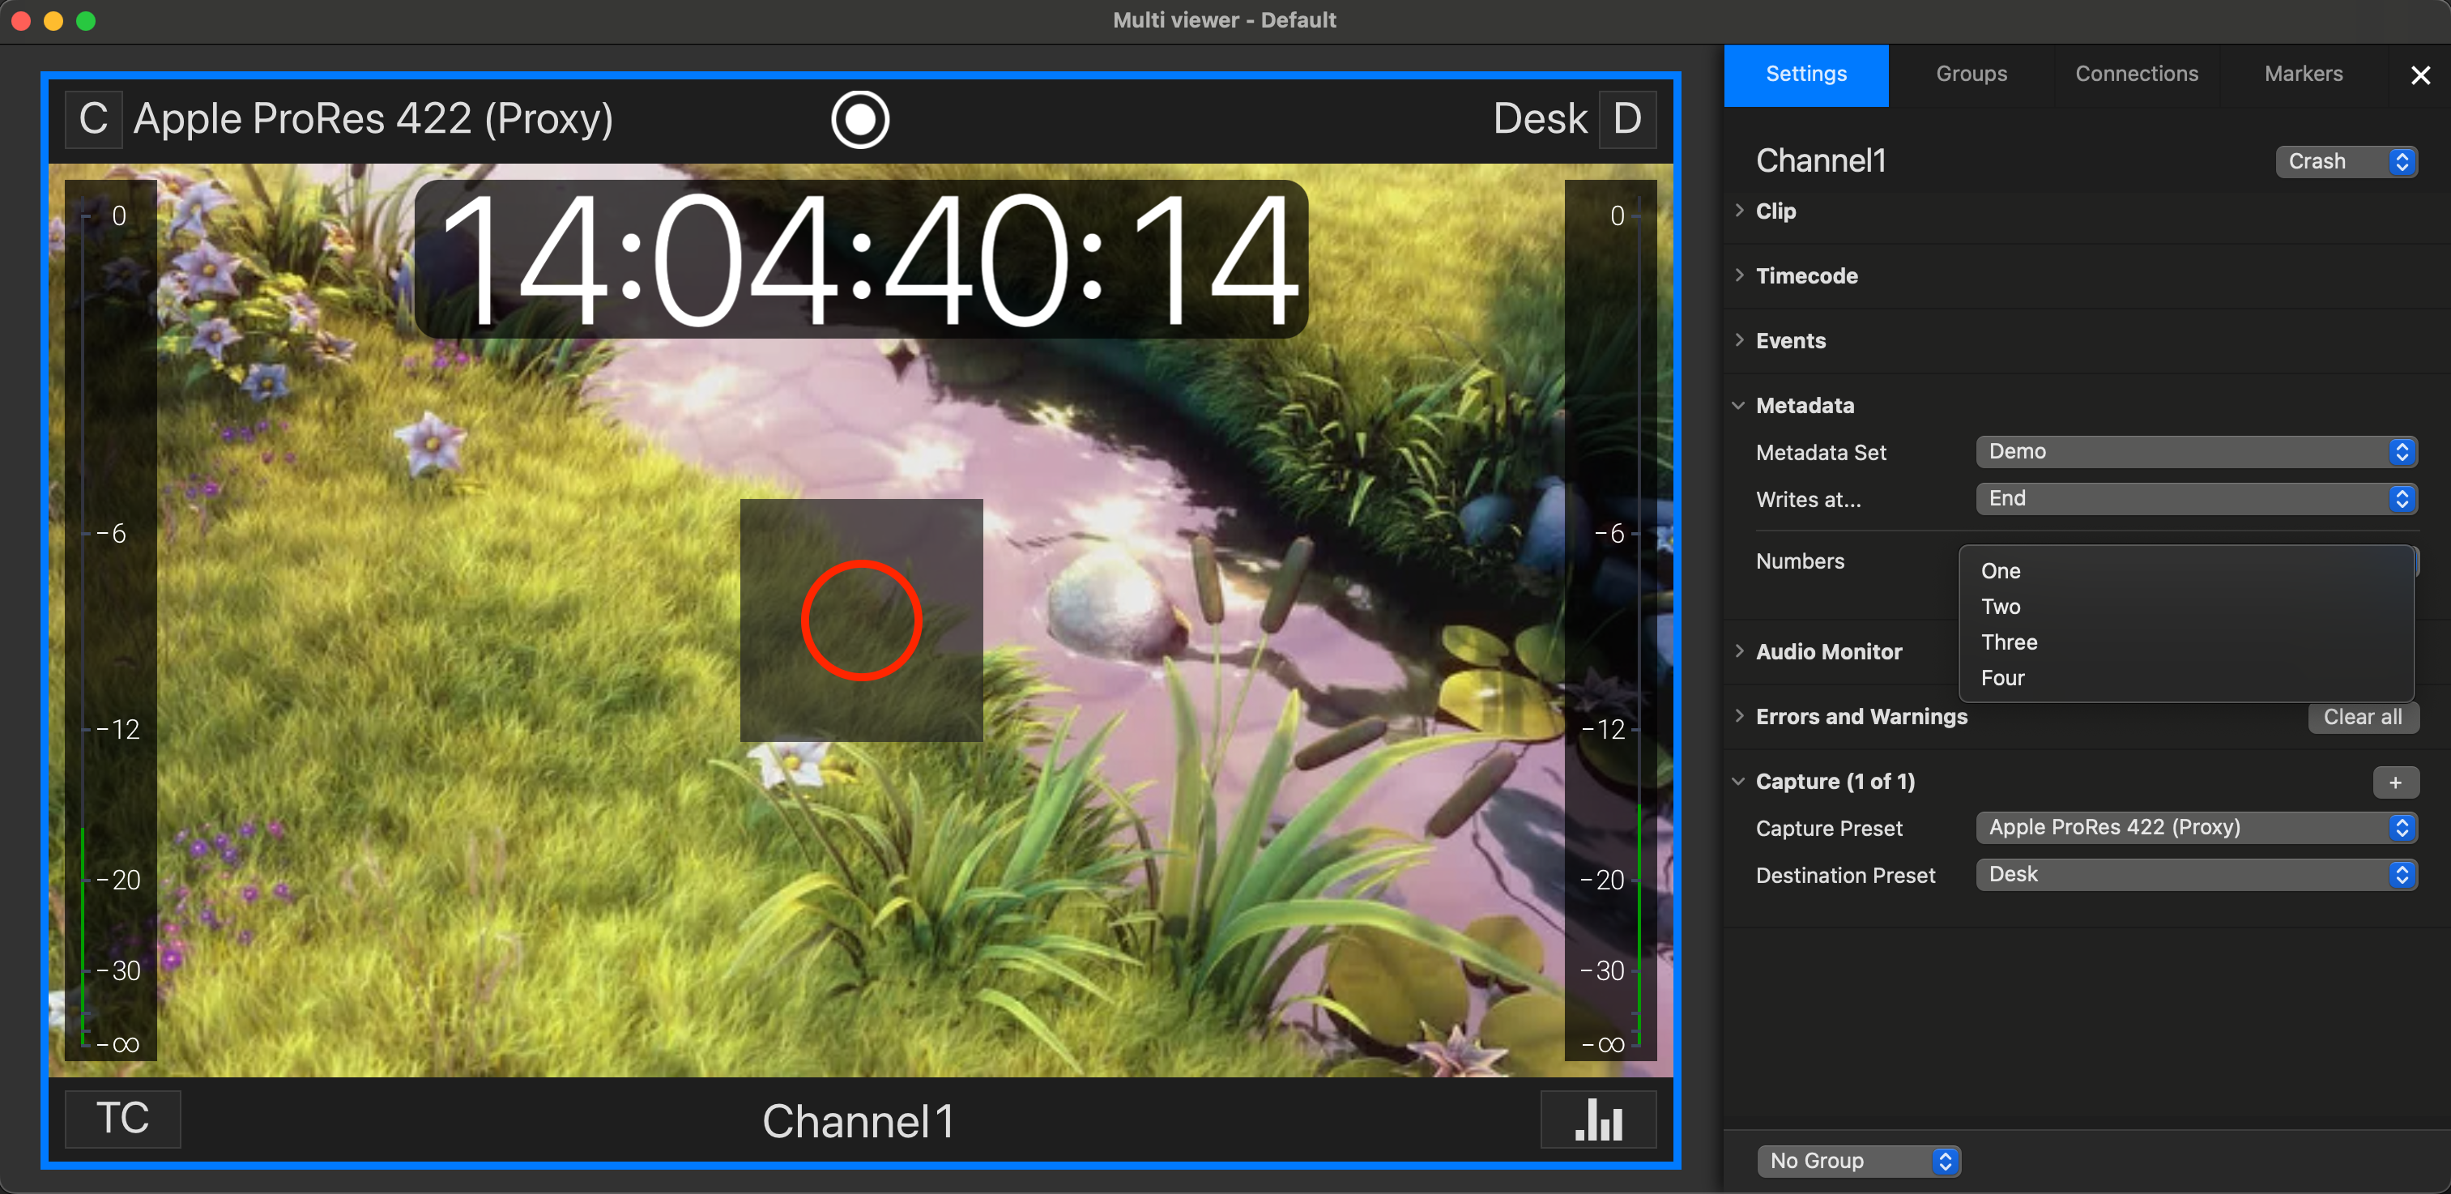Choose Two from the Numbers list
The image size is (2451, 1194).
point(2186,607)
